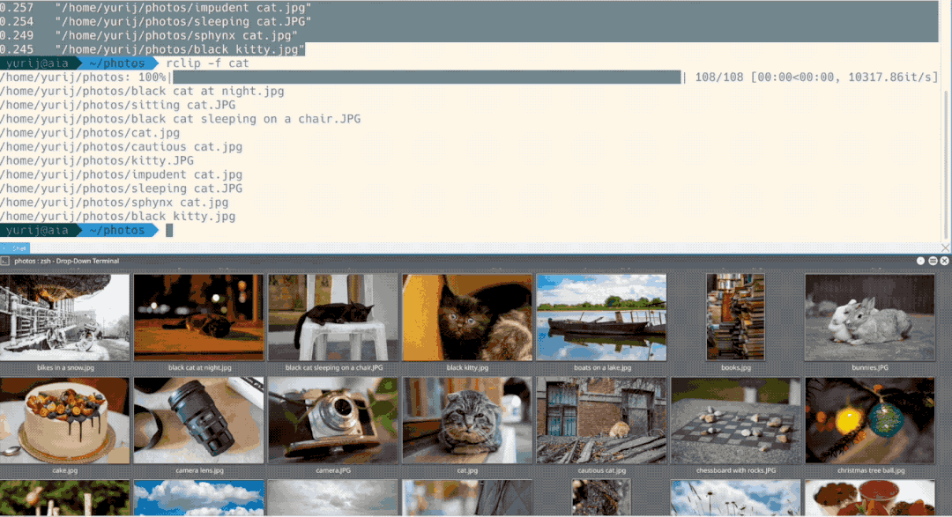Click 'yurij@aia' in the prompt above rclip command
Image resolution: width=952 pixels, height=517 pixels.
37,63
